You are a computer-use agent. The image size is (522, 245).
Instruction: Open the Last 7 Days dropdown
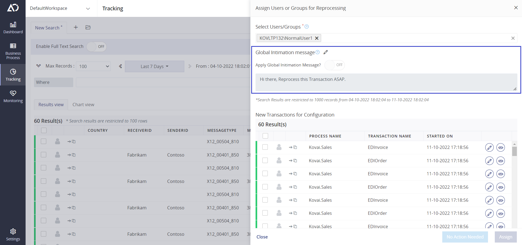point(155,66)
